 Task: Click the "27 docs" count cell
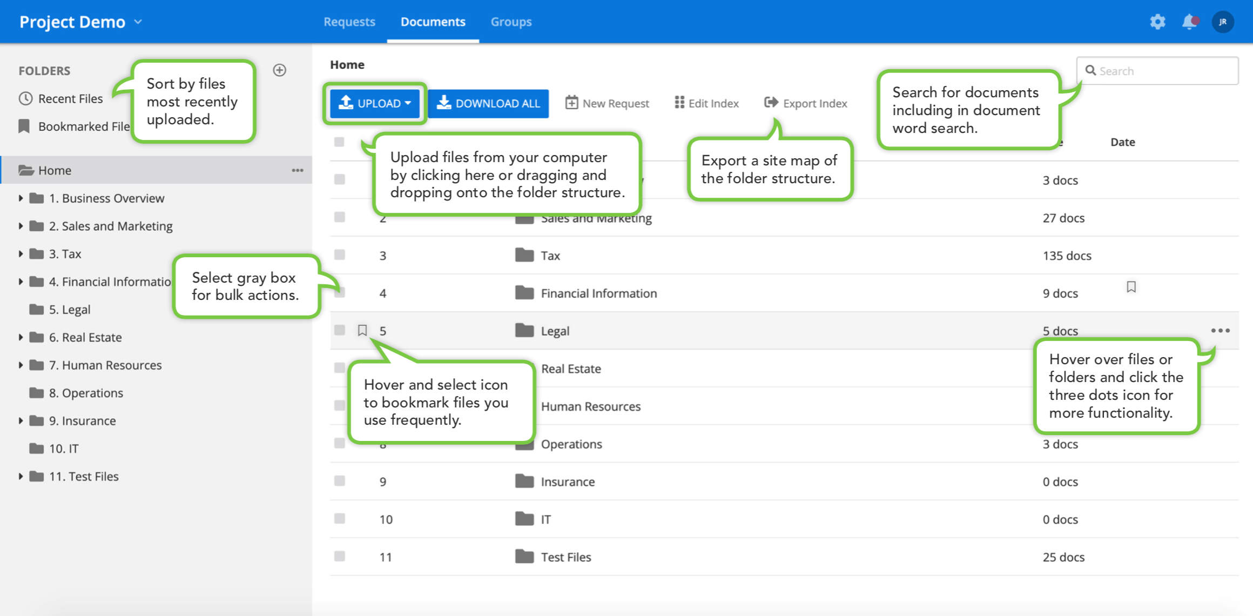pos(1063,218)
